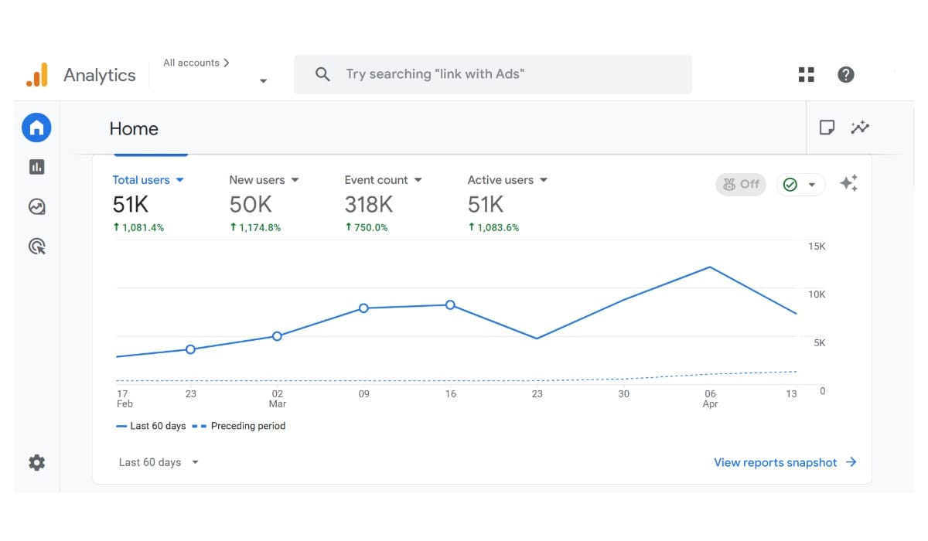928x541 pixels.
Task: Click the Help question mark icon
Action: coord(846,74)
